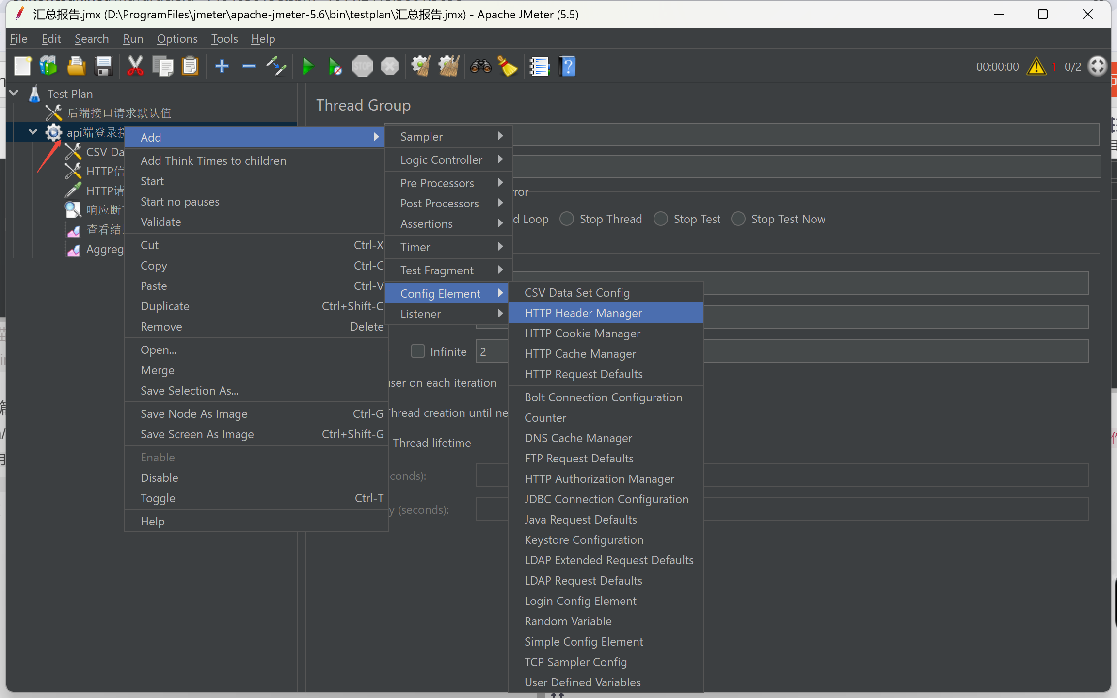Expand the Post Processors submenu

click(448, 204)
